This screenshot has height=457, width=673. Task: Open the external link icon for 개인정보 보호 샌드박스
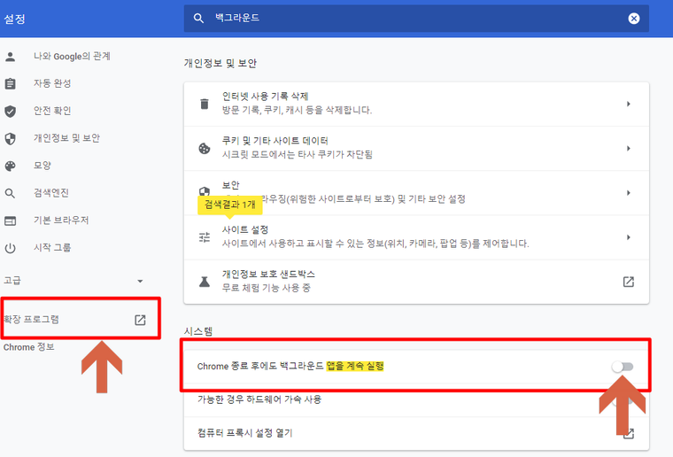(x=628, y=282)
